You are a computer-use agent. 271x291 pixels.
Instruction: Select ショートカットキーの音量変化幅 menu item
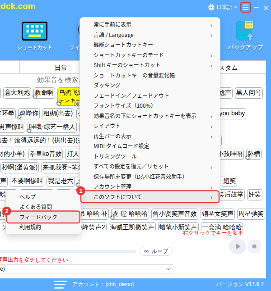(x=150, y=75)
